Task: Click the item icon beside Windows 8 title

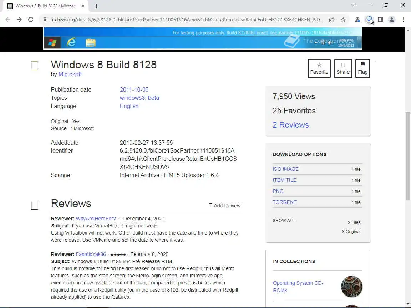Action: [35, 66]
